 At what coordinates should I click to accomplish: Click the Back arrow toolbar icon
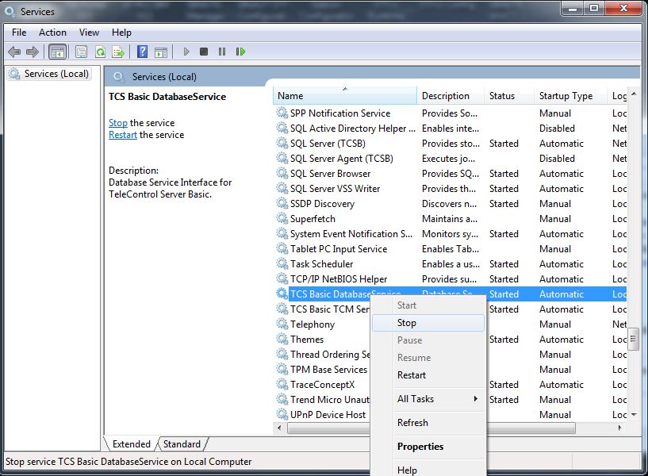14,52
